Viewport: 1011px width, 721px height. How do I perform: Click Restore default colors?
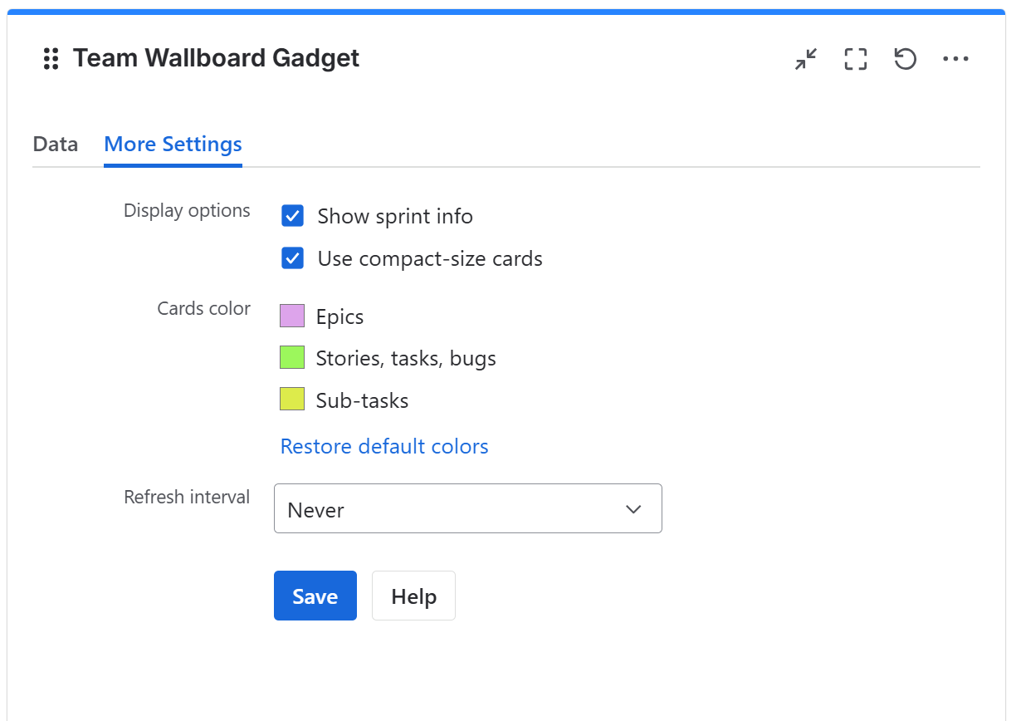[383, 446]
